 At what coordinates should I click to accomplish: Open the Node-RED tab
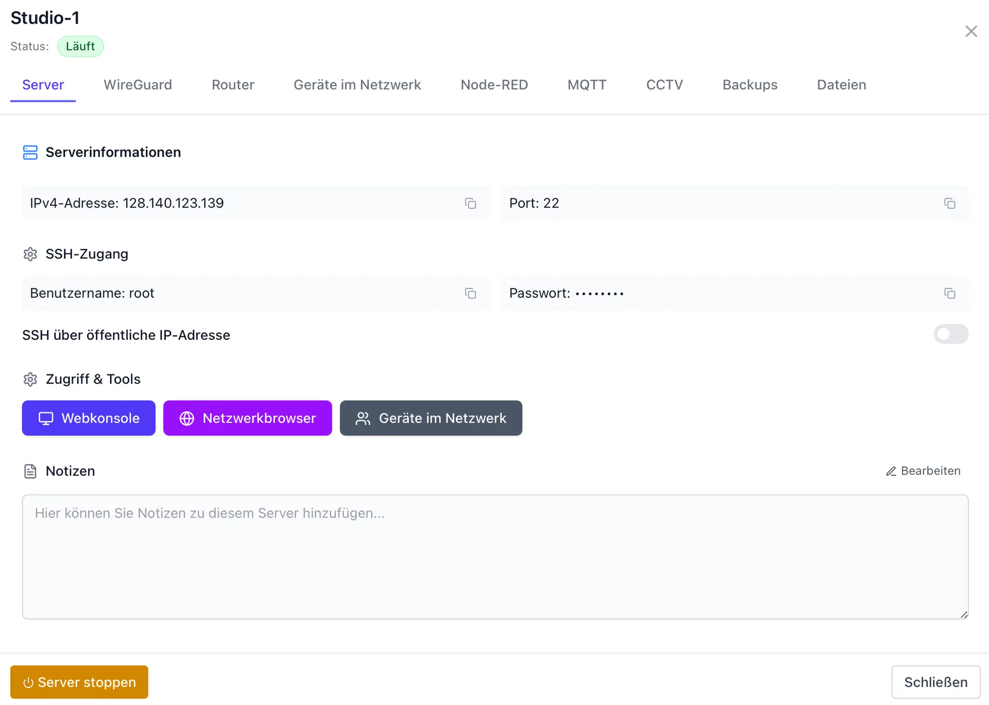coord(494,85)
